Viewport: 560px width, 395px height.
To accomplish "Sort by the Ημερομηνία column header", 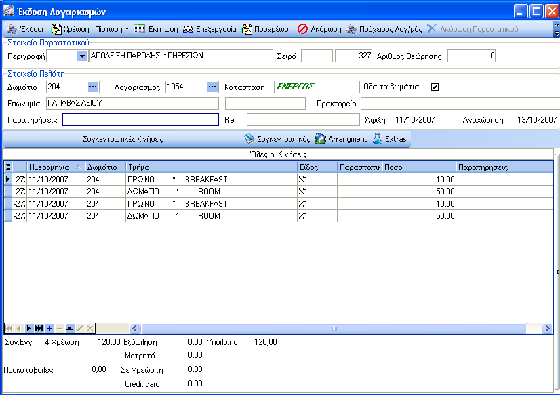I will coord(56,167).
